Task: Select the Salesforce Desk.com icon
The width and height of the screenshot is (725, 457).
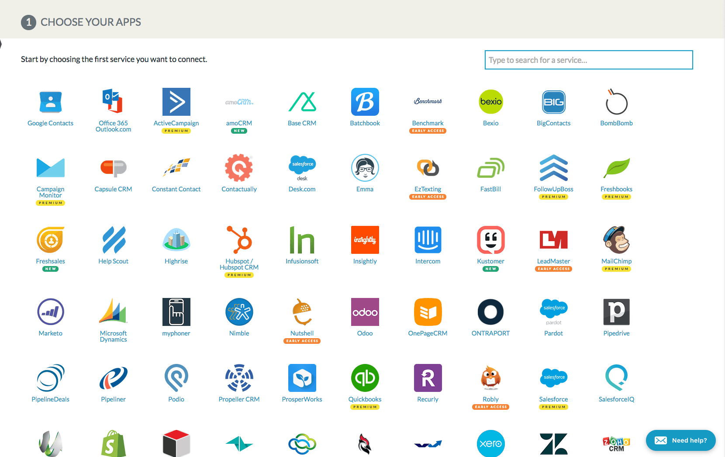Action: [302, 168]
